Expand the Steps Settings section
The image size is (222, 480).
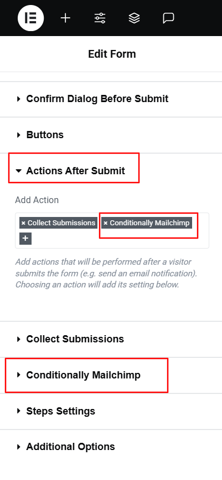click(111, 411)
